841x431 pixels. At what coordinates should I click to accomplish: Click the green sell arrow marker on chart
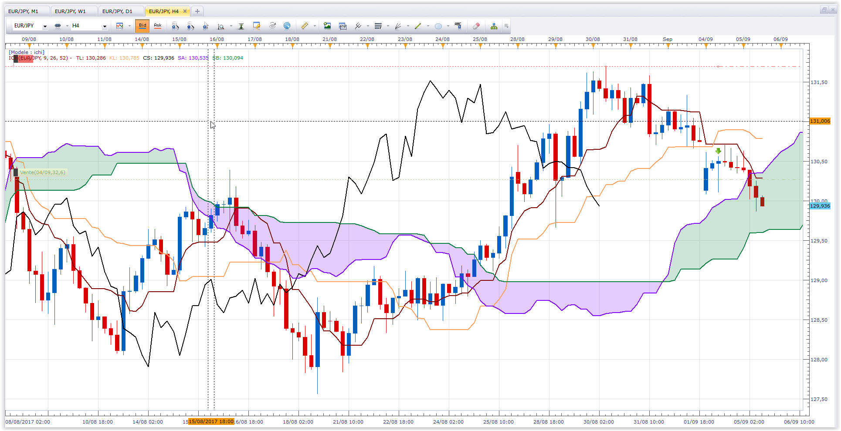718,151
